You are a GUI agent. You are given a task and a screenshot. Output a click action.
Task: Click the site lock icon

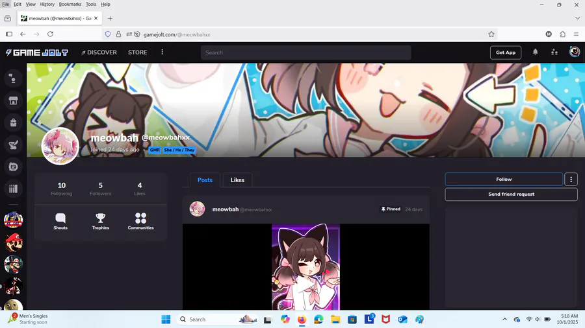(118, 34)
